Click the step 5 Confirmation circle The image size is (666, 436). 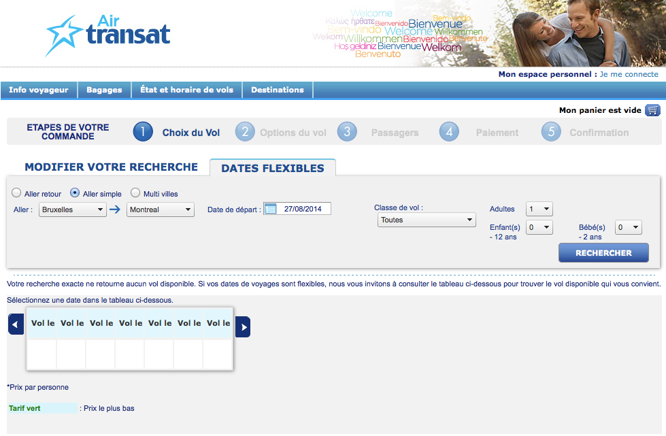(551, 132)
